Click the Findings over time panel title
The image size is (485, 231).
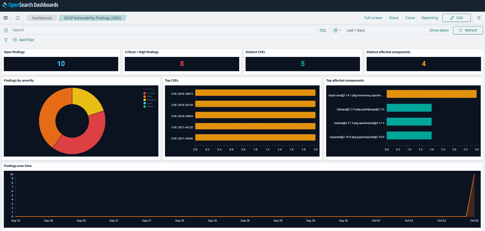18,166
